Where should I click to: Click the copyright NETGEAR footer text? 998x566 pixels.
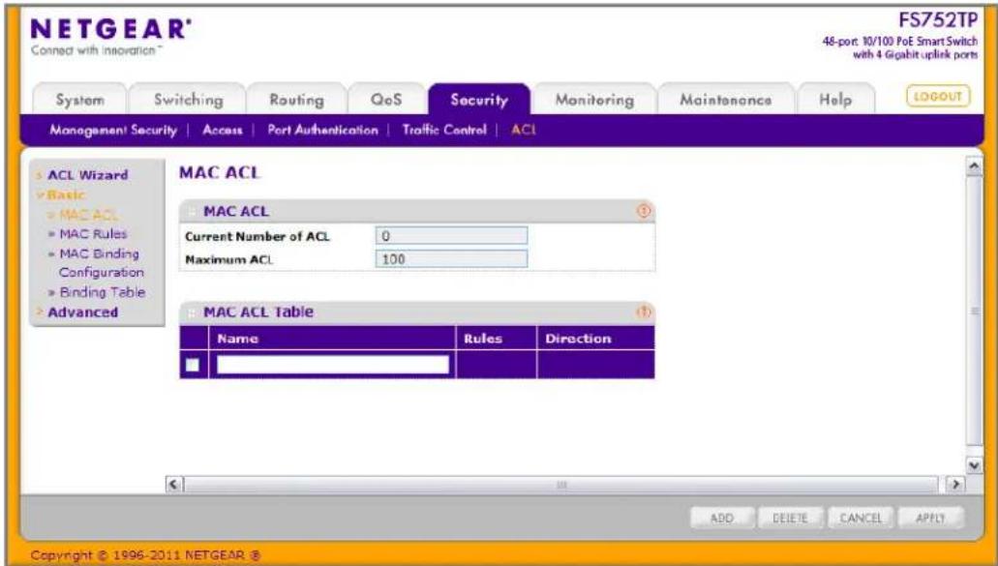point(146,555)
